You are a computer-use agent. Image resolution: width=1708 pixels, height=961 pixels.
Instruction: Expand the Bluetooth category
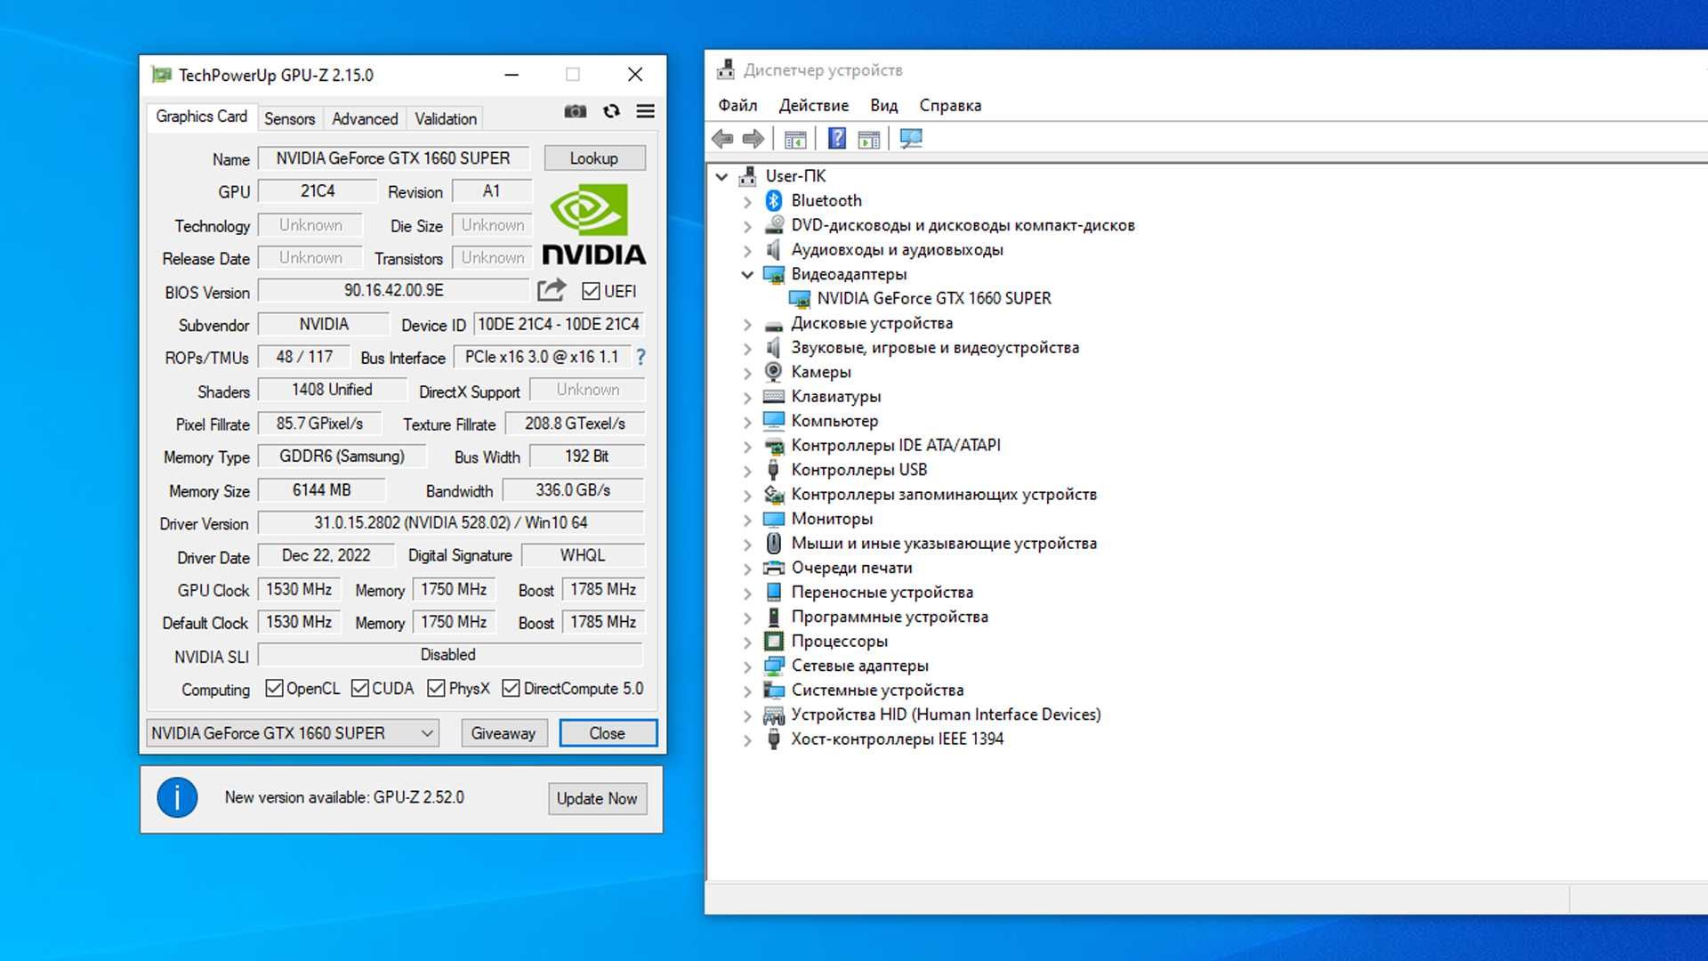point(747,201)
